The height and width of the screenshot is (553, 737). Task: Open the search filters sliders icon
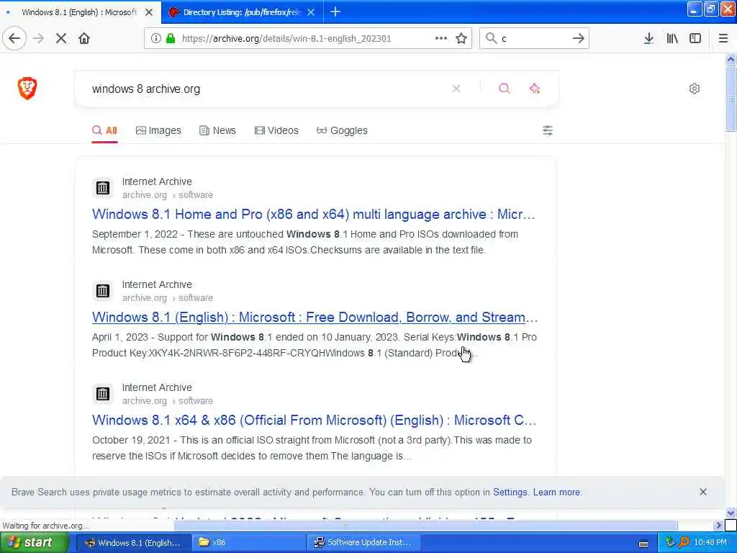[548, 130]
